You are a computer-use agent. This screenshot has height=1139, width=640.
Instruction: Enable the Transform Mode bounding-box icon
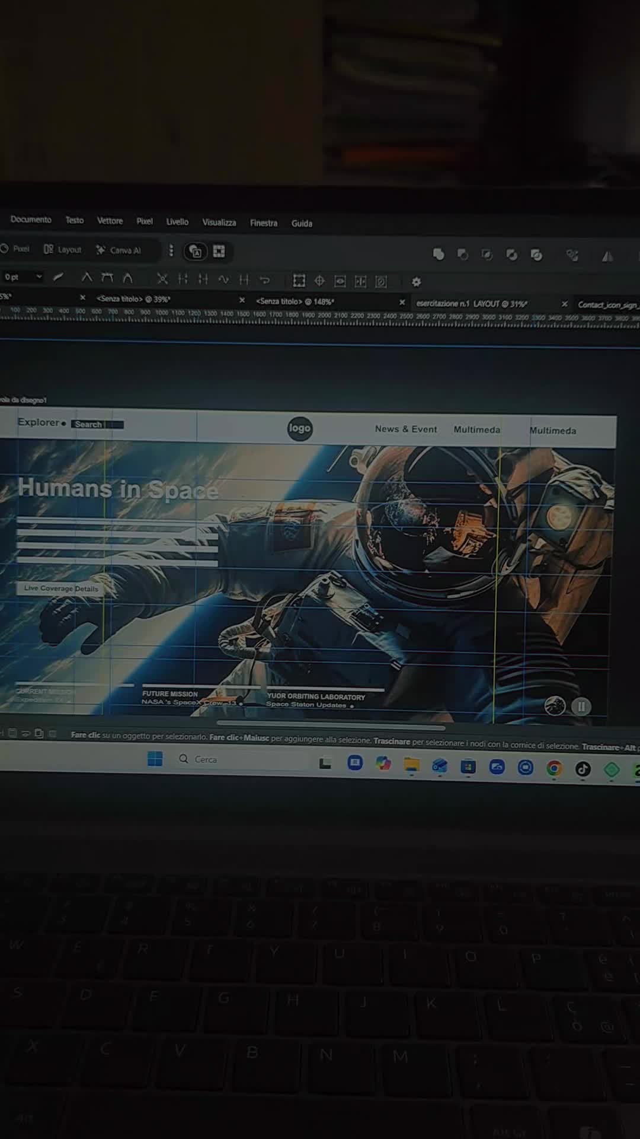pyautogui.click(x=299, y=280)
